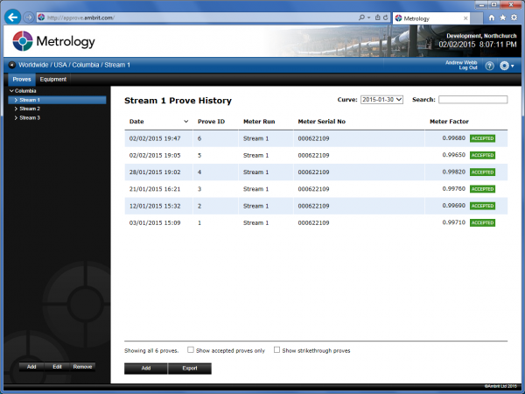Click the Meter Factor column header
Screen dimensions: 525x394
[x=449, y=122]
